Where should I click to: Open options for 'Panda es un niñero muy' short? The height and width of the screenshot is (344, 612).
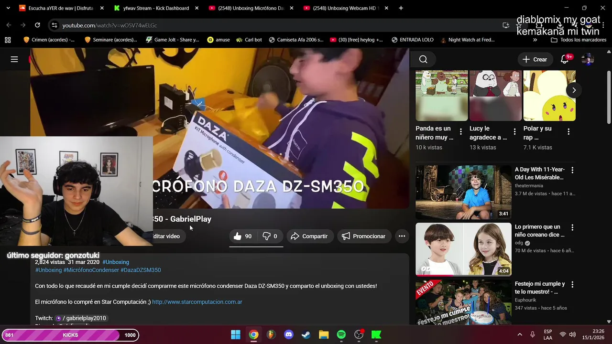pyautogui.click(x=461, y=131)
